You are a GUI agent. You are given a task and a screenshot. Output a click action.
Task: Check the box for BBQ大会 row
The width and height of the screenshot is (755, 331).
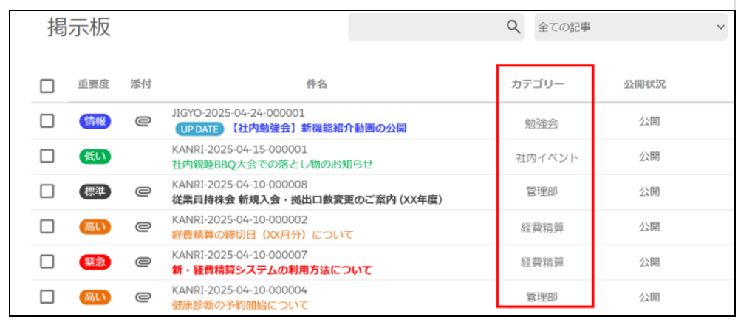tap(47, 156)
